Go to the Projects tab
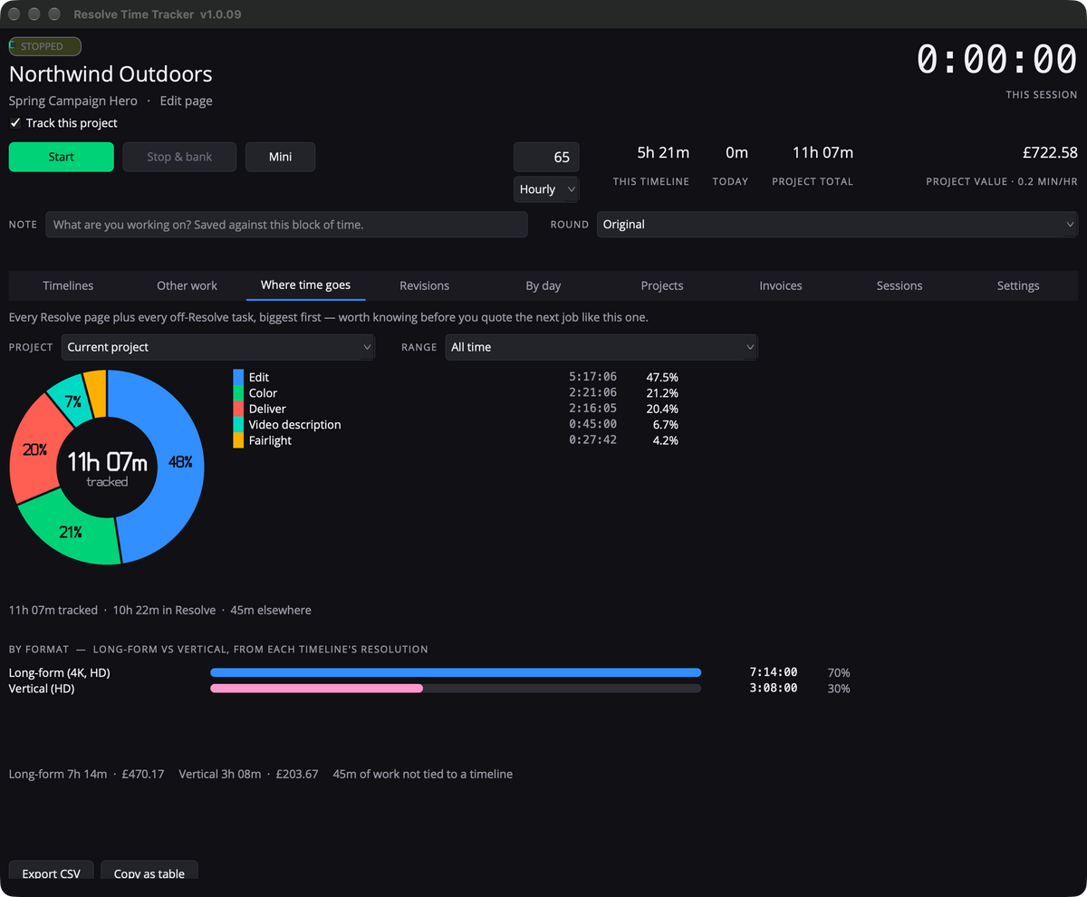This screenshot has width=1087, height=897. 662,285
